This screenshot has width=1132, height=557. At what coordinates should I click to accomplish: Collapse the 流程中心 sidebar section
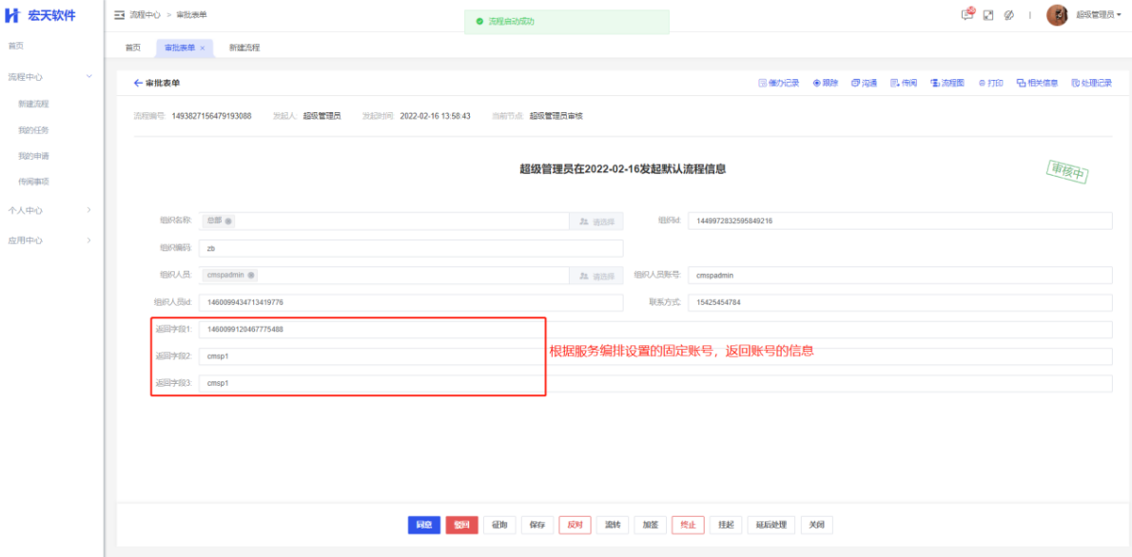click(52, 76)
